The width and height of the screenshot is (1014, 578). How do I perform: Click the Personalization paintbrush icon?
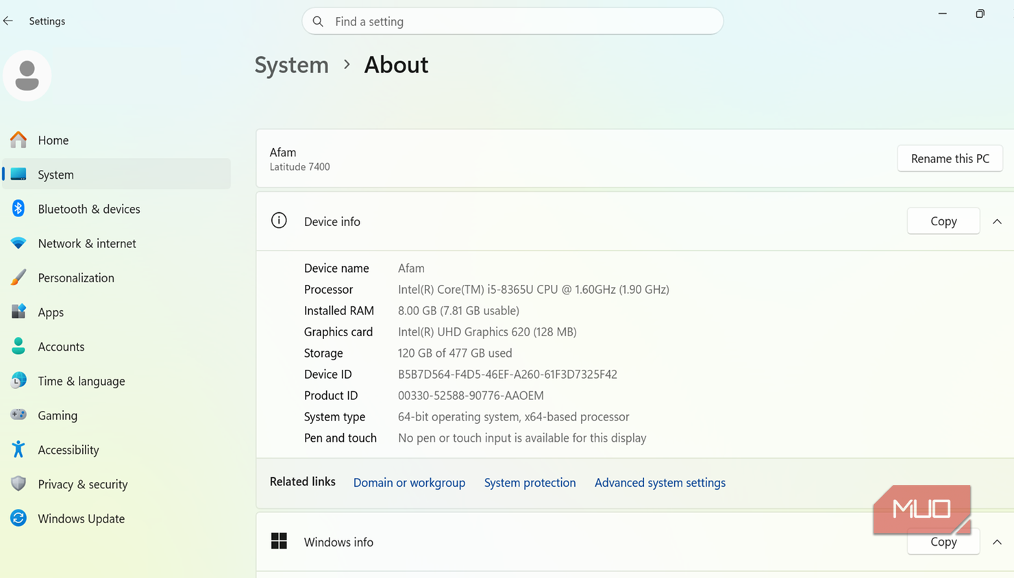tap(18, 277)
